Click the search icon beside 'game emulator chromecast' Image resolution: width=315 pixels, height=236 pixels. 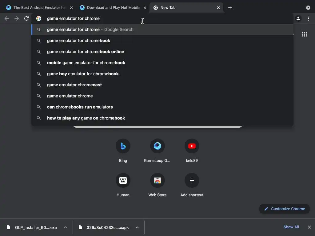tap(39, 85)
